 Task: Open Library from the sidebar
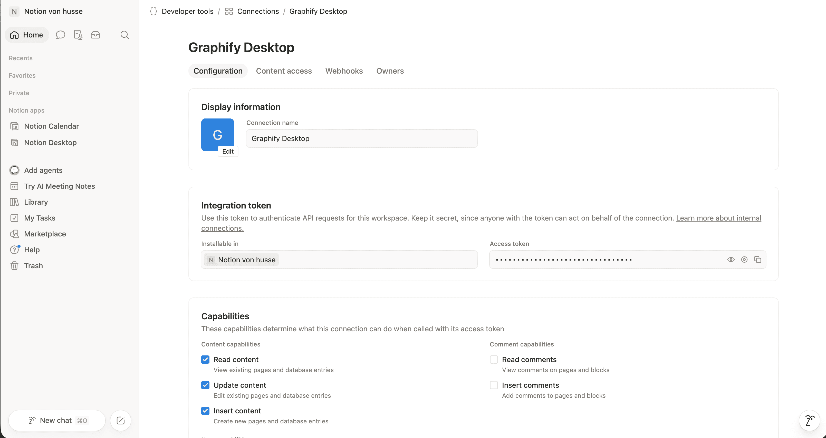pos(36,202)
